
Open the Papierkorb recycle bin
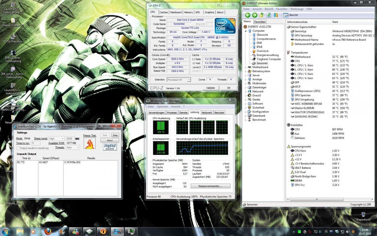coord(363,216)
